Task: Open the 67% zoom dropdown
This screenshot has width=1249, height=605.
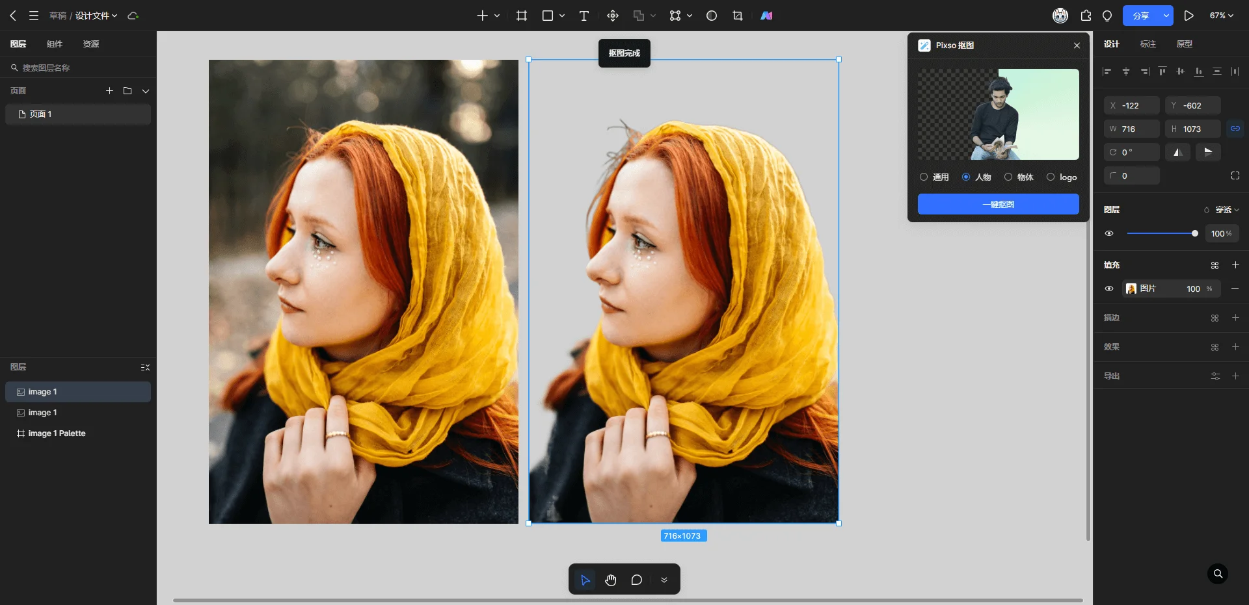Action: click(x=1222, y=16)
